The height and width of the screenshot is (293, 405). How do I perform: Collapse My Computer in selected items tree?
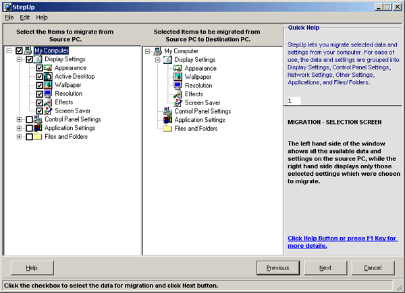point(147,51)
